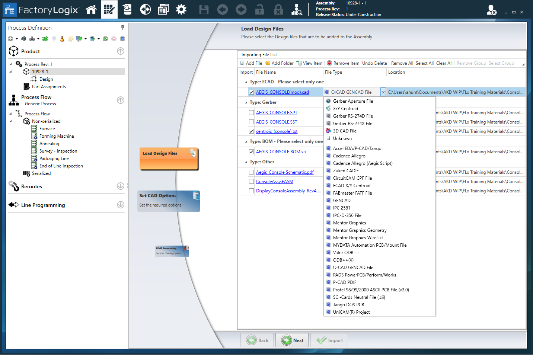Pin the Process Definition panel
Image resolution: width=533 pixels, height=355 pixels.
122,28
